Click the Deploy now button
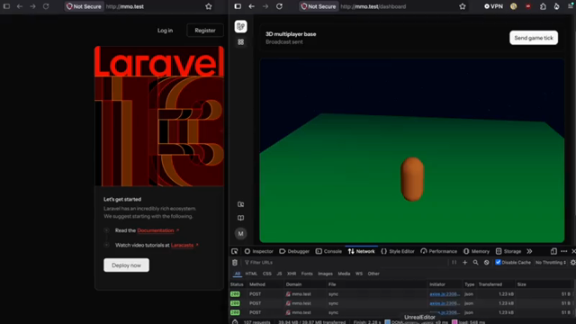Viewport: 576px width, 324px height. [126, 265]
